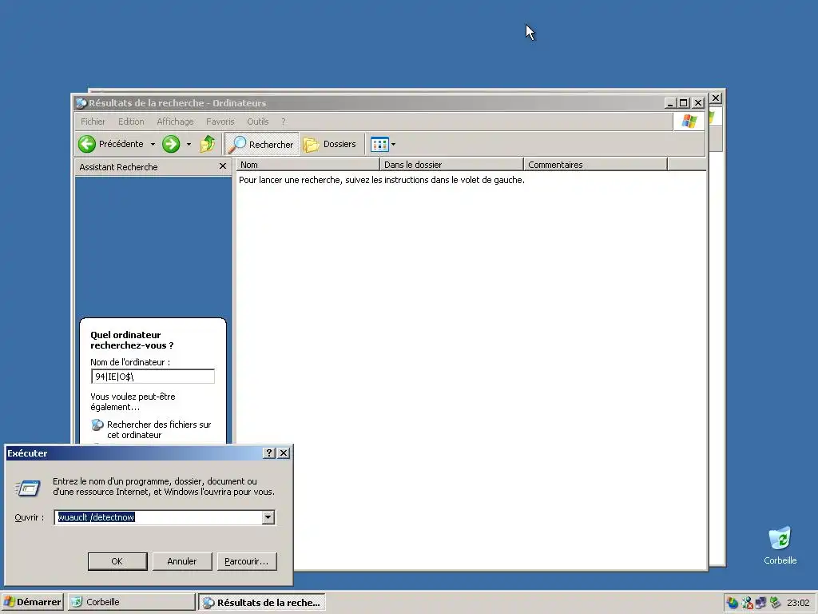Toggle the Rechercher toolbar button

click(x=262, y=144)
